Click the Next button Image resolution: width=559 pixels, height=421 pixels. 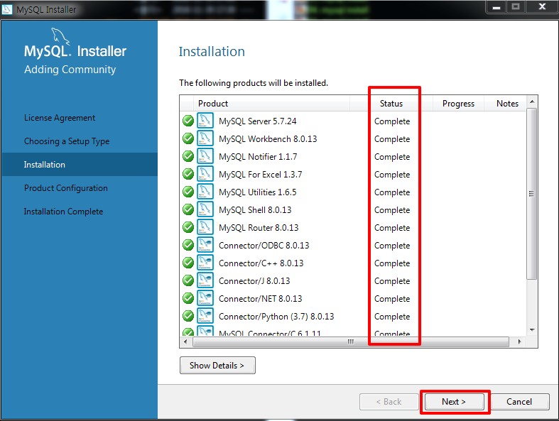click(453, 402)
